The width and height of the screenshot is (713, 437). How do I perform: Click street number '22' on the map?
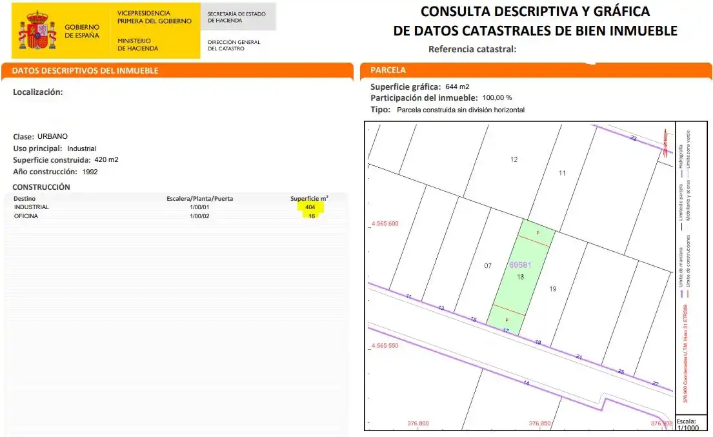click(634, 137)
